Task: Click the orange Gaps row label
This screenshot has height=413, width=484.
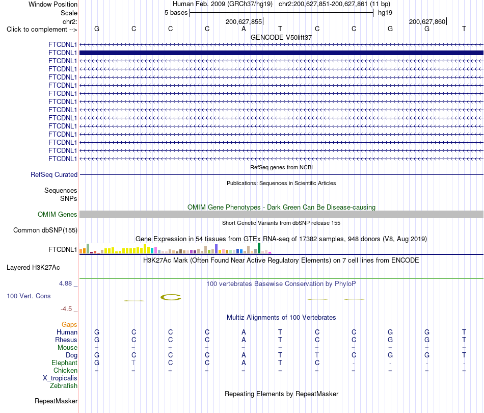Action: tap(69, 324)
